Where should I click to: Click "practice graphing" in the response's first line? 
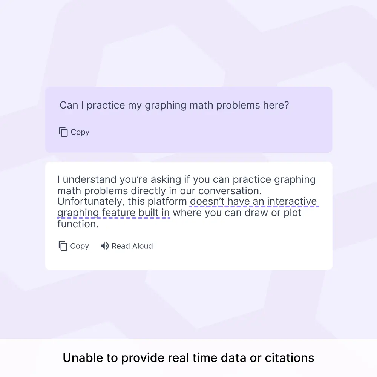click(274, 180)
